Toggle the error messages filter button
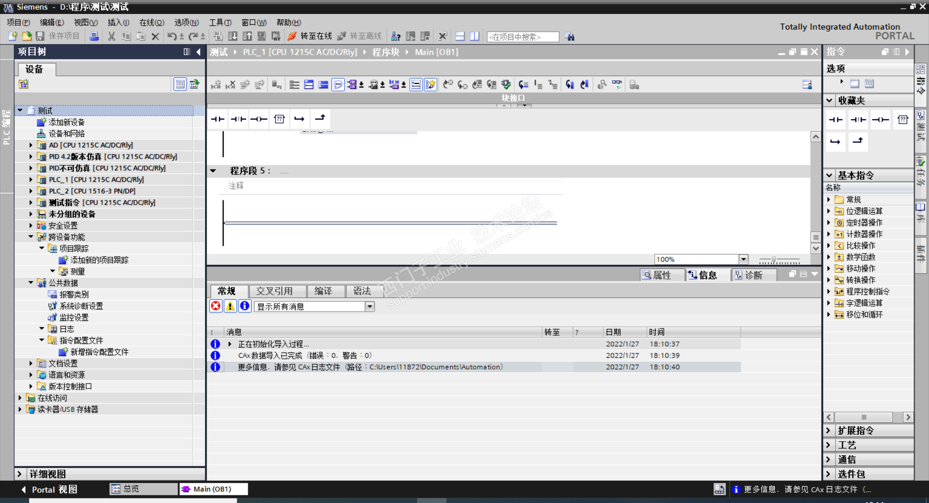929x503 pixels. pyautogui.click(x=216, y=306)
